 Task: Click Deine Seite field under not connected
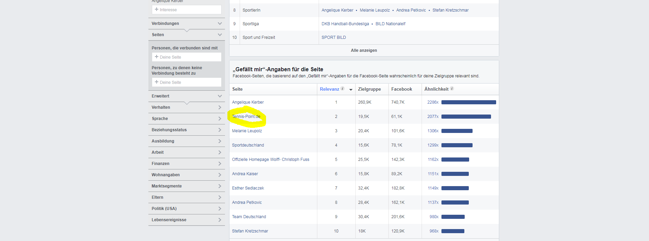coord(187,82)
